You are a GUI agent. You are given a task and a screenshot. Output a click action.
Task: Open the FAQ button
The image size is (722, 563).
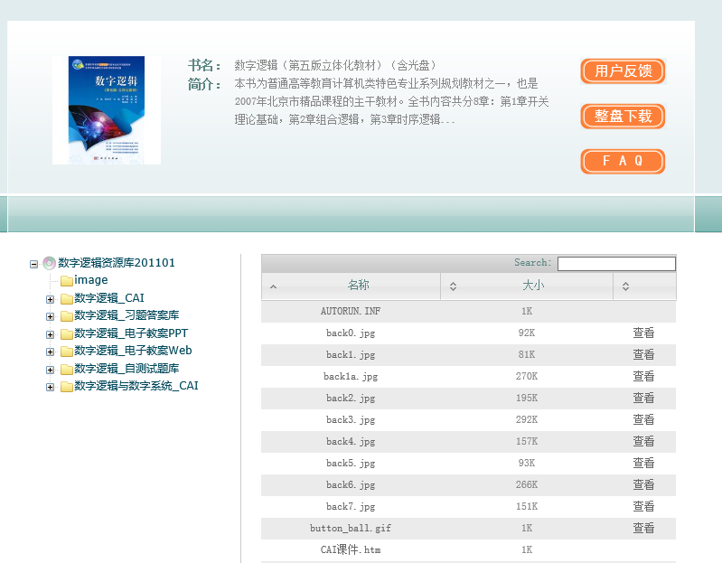623,161
